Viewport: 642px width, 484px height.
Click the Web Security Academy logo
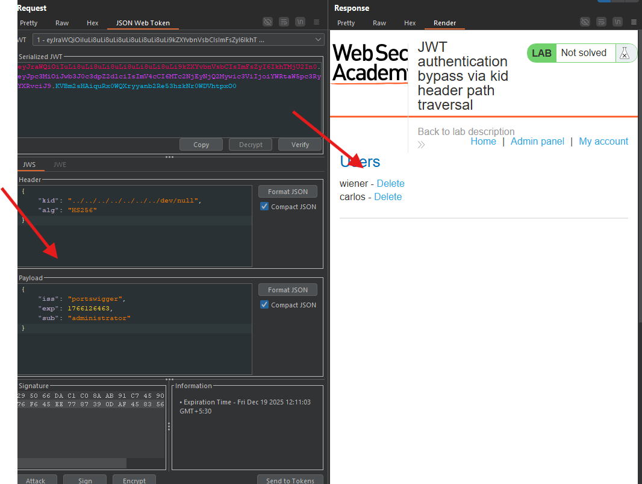tap(370, 63)
